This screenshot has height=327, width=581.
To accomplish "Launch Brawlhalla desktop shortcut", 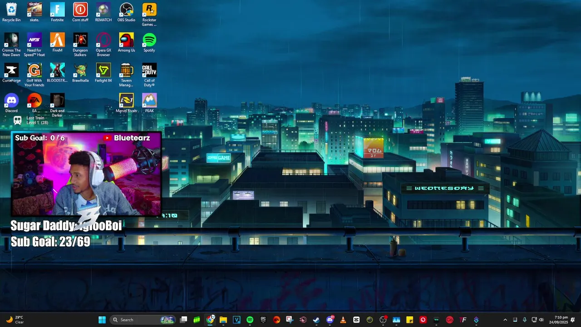I will tap(80, 73).
